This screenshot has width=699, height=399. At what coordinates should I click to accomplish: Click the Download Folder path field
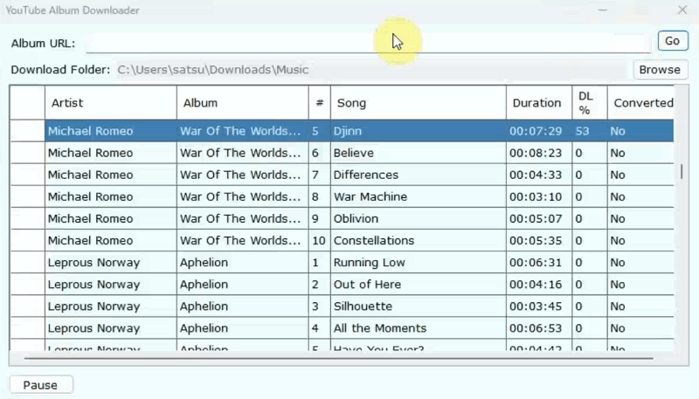click(371, 70)
